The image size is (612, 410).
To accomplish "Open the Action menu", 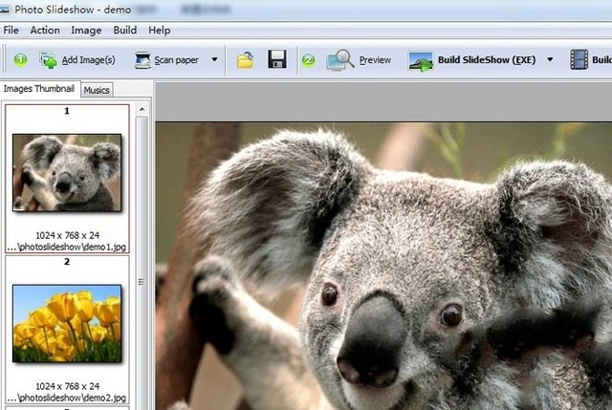I will tap(45, 31).
